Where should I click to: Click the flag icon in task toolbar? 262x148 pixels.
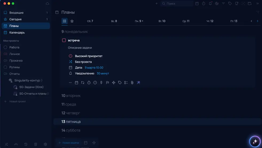(x=107, y=83)
